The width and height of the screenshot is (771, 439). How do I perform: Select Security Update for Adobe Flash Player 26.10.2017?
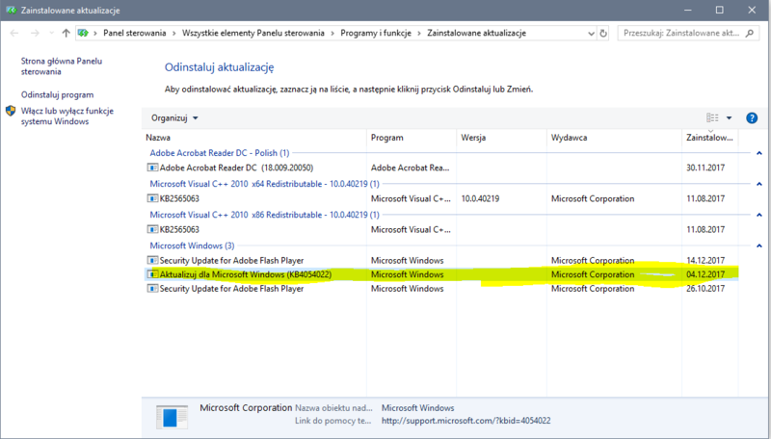tap(441, 289)
